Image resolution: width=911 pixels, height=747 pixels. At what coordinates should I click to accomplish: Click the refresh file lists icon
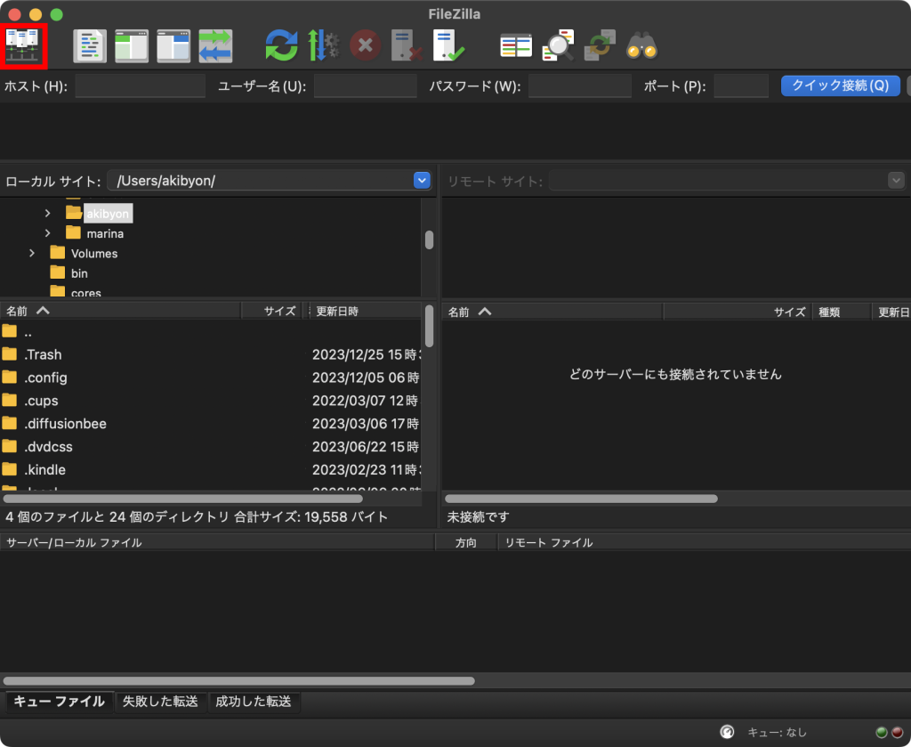point(282,45)
